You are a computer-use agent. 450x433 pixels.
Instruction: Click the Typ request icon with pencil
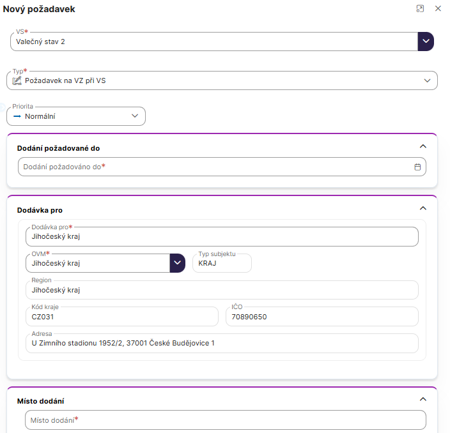(x=17, y=80)
